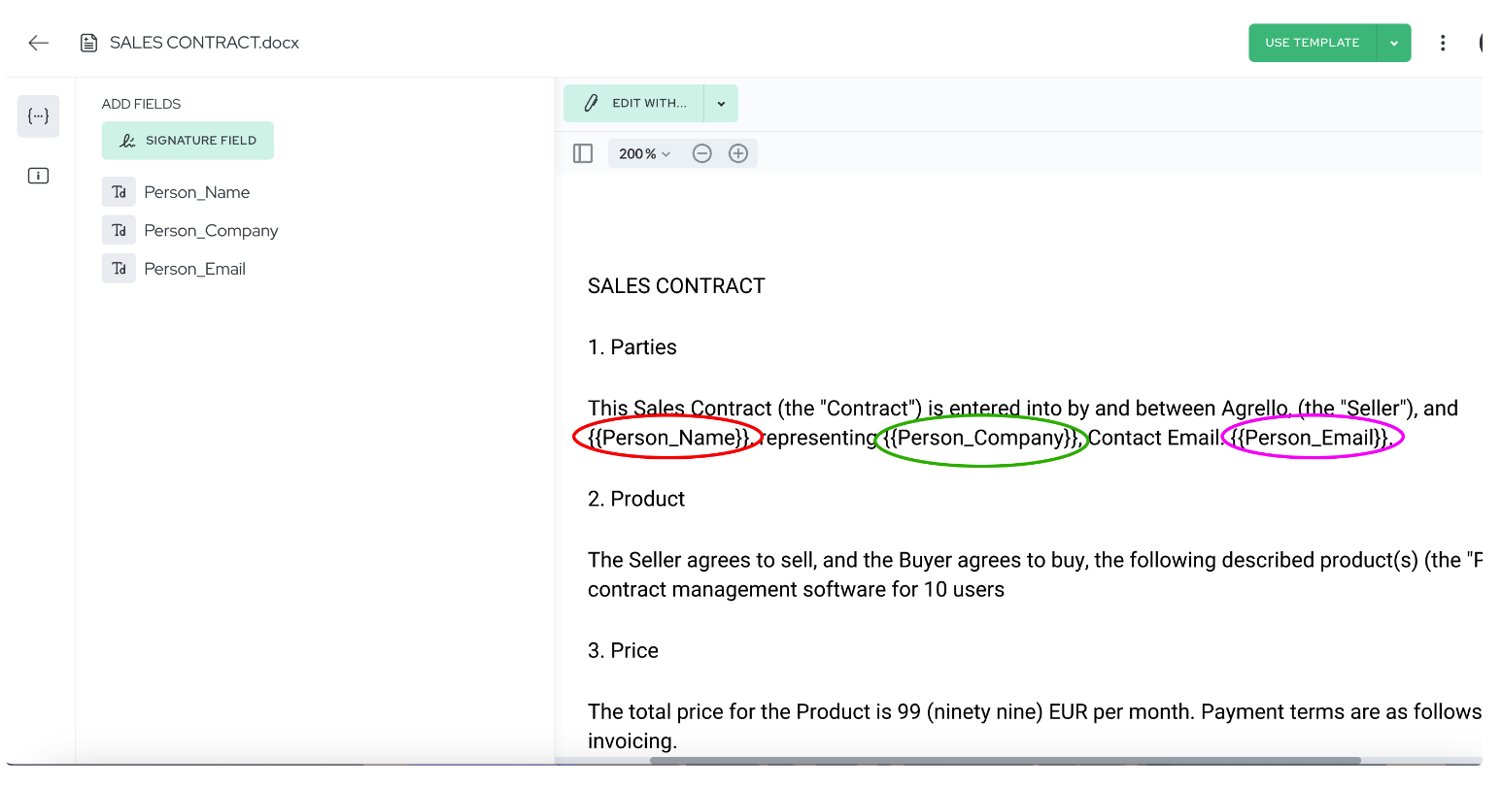Select the Person_Name field in list
Viewport: 1502px width, 788px height.
coord(197,192)
